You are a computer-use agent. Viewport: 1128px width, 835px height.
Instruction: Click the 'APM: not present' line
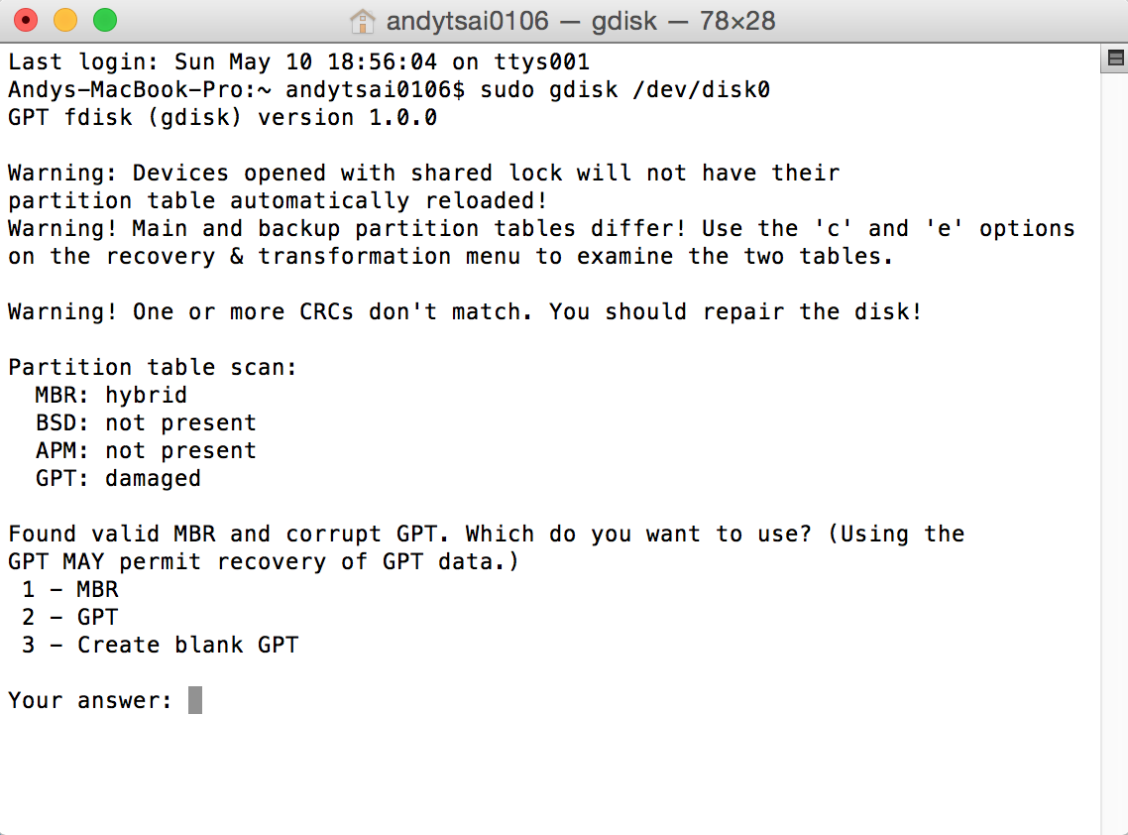tap(146, 450)
